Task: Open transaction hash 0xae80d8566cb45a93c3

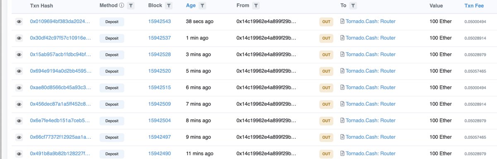Action: click(x=60, y=88)
